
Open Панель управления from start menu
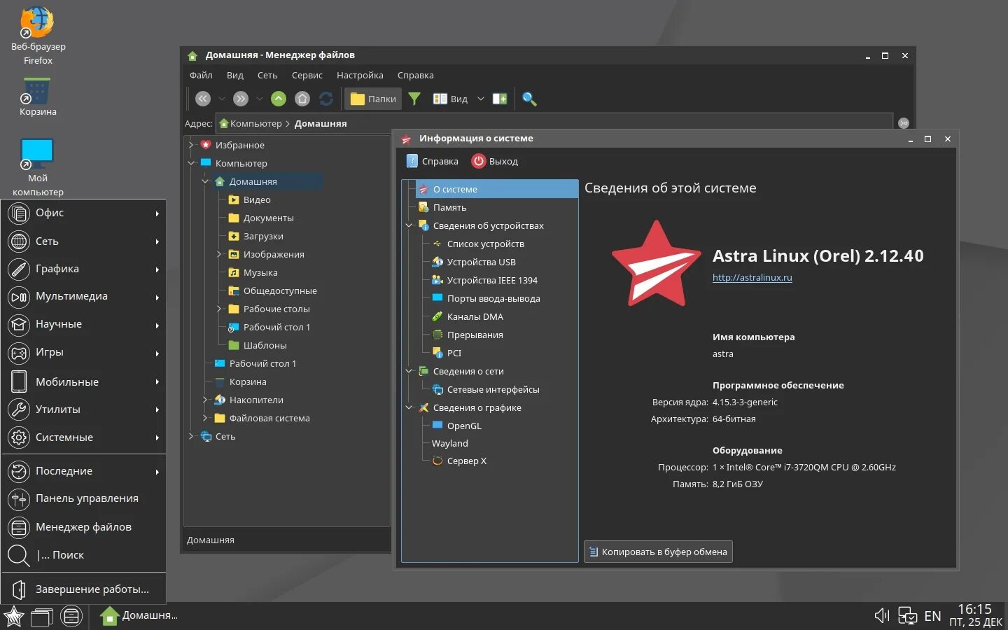(83, 498)
